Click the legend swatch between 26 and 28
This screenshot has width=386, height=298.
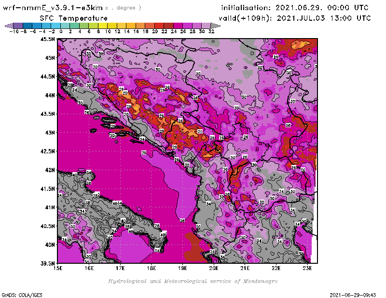pyautogui.click(x=187, y=26)
